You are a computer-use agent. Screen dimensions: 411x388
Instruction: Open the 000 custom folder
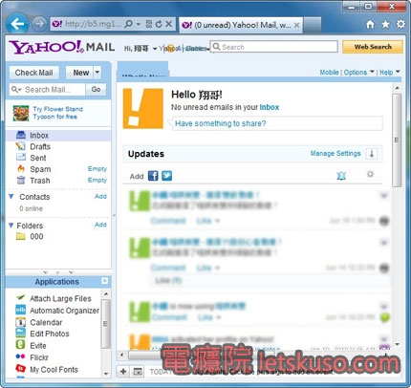(x=36, y=236)
